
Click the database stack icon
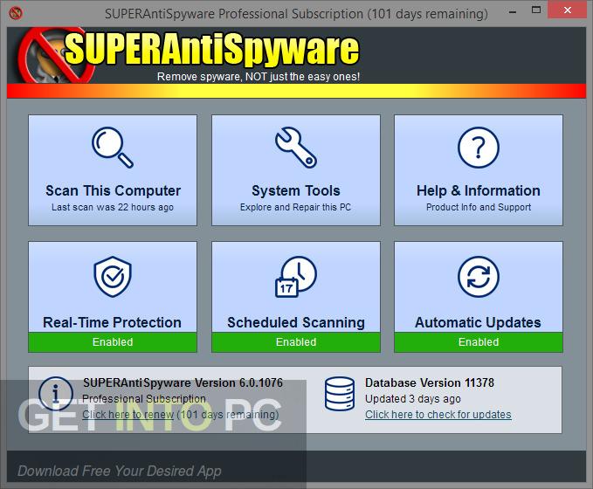pyautogui.click(x=340, y=394)
